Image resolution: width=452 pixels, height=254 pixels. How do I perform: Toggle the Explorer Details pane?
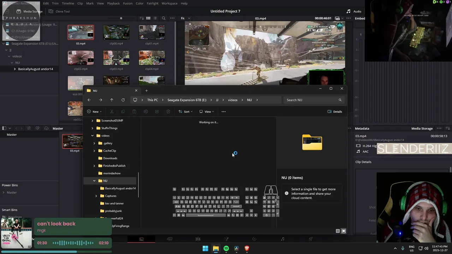click(335, 111)
